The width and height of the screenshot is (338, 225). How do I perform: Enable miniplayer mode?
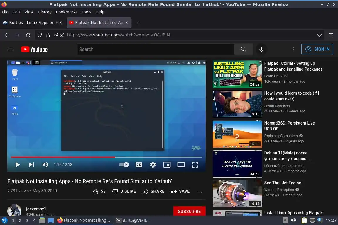coord(167,165)
